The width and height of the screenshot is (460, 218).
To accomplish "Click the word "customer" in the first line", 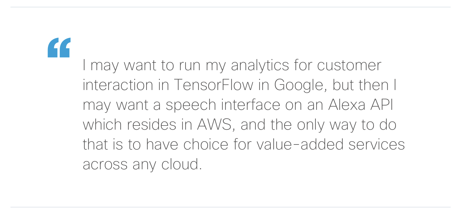I will point(349,66).
